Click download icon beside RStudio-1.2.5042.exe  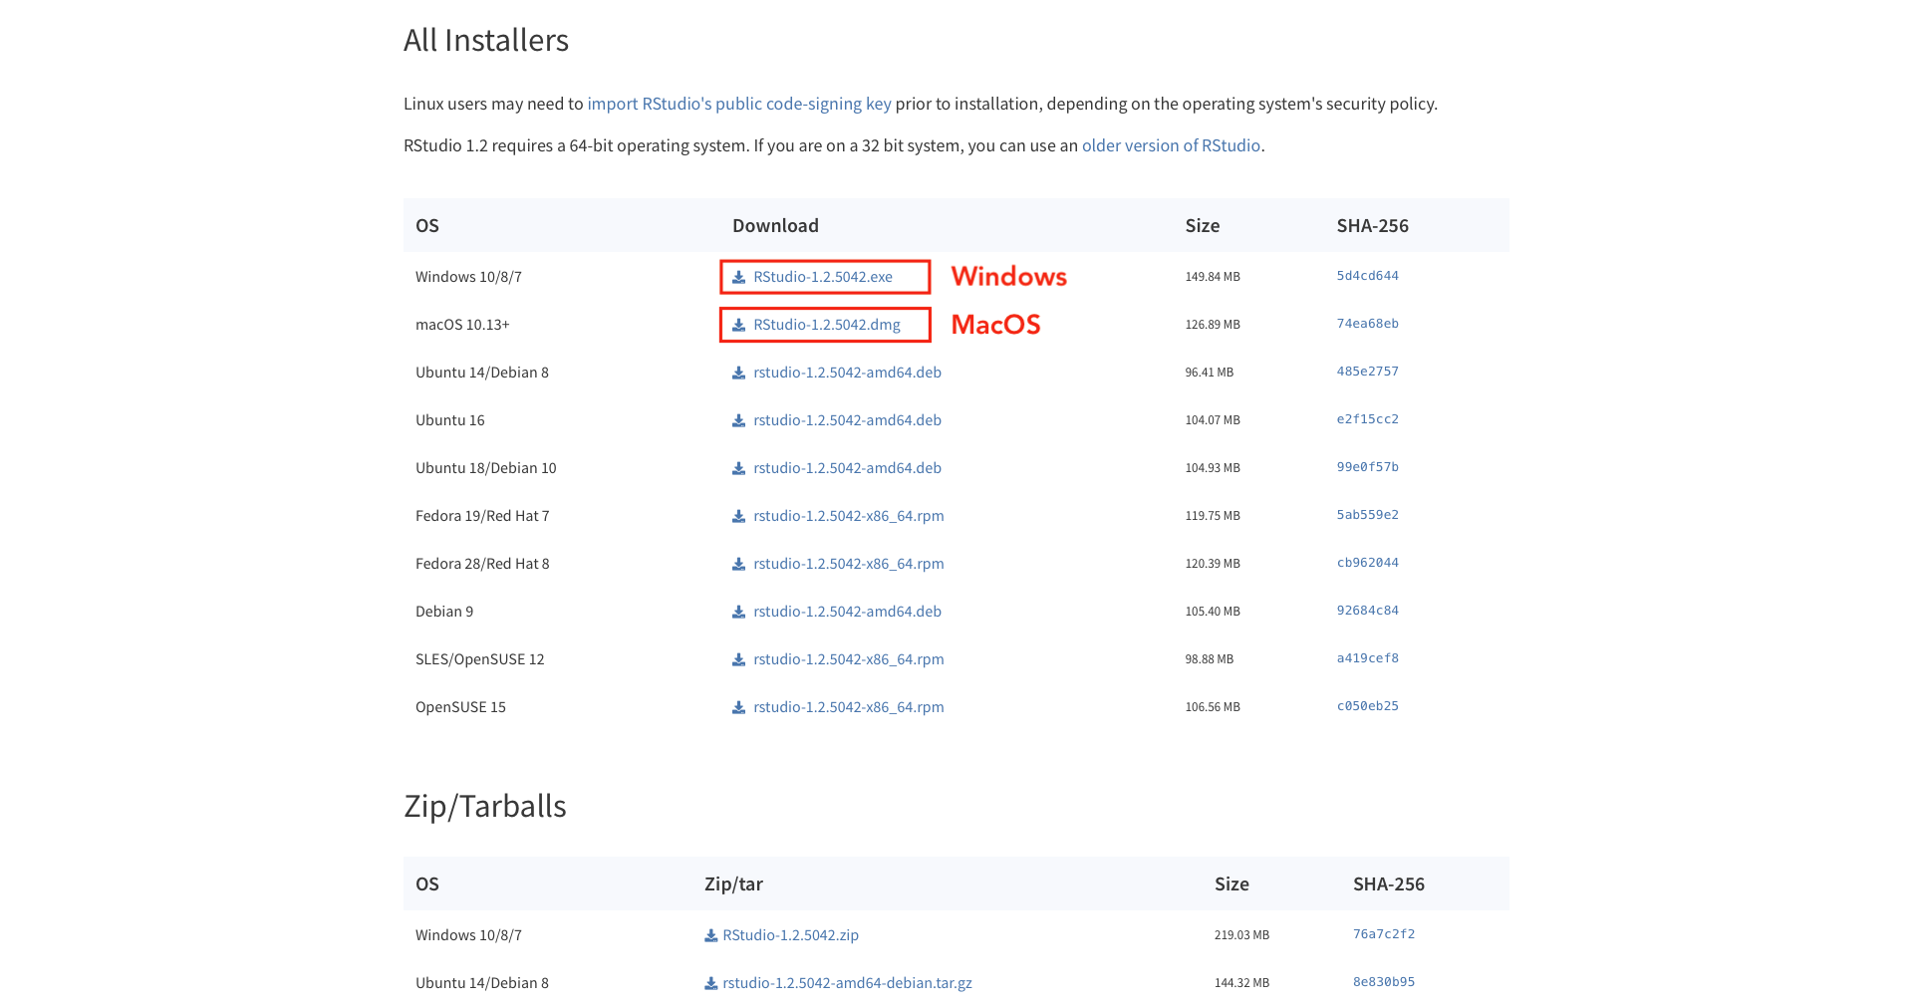738,277
